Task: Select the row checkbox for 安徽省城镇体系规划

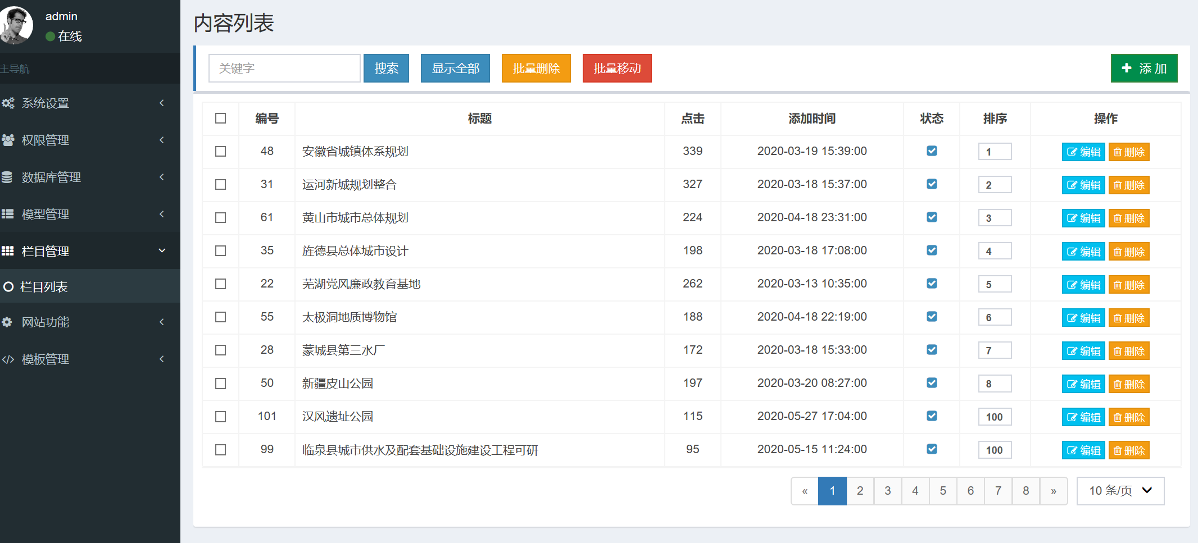Action: tap(221, 152)
